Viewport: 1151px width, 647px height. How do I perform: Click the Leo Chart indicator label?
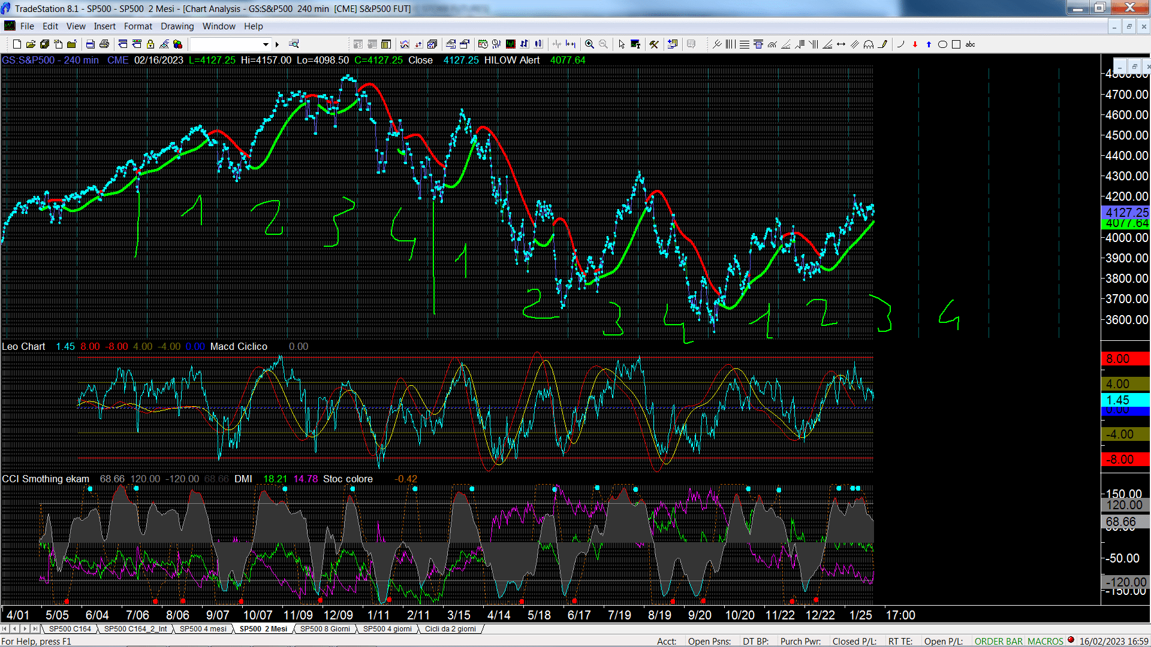coord(23,346)
